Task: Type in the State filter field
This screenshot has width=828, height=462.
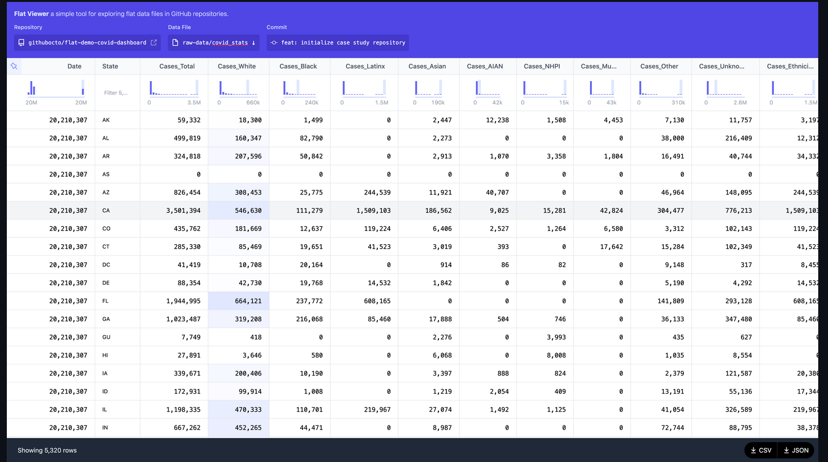Action: tap(116, 93)
